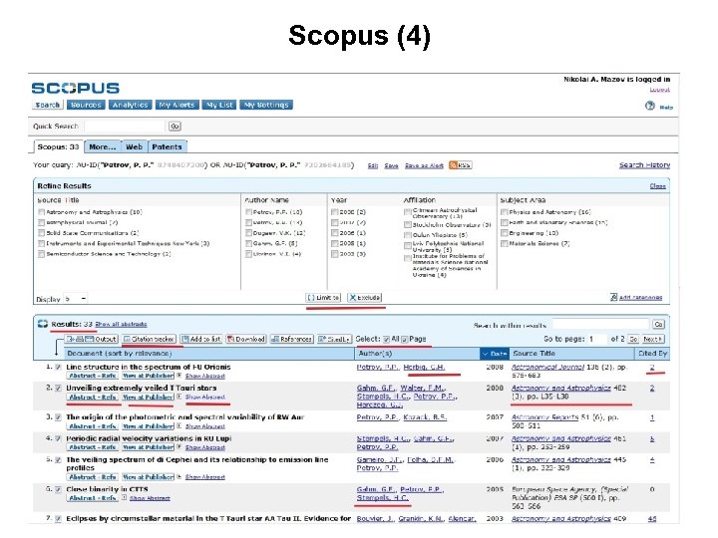Click the SCOPUS logo

(x=76, y=88)
